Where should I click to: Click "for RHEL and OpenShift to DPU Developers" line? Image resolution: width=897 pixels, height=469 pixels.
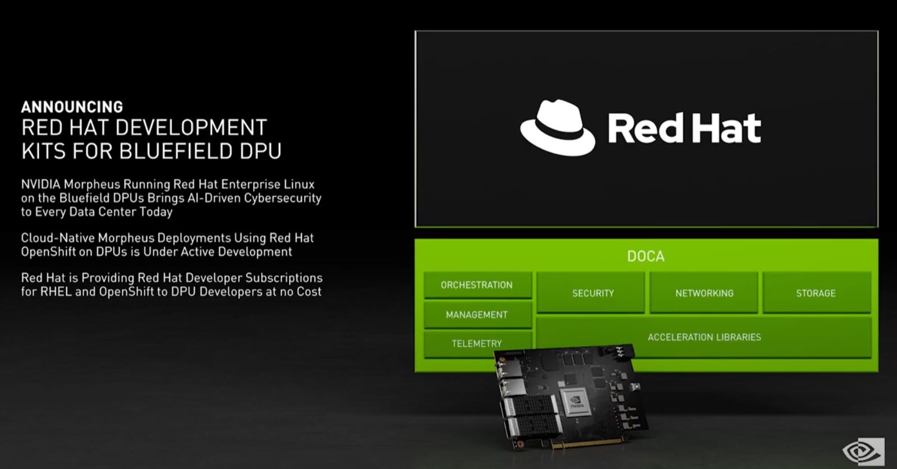point(171,292)
